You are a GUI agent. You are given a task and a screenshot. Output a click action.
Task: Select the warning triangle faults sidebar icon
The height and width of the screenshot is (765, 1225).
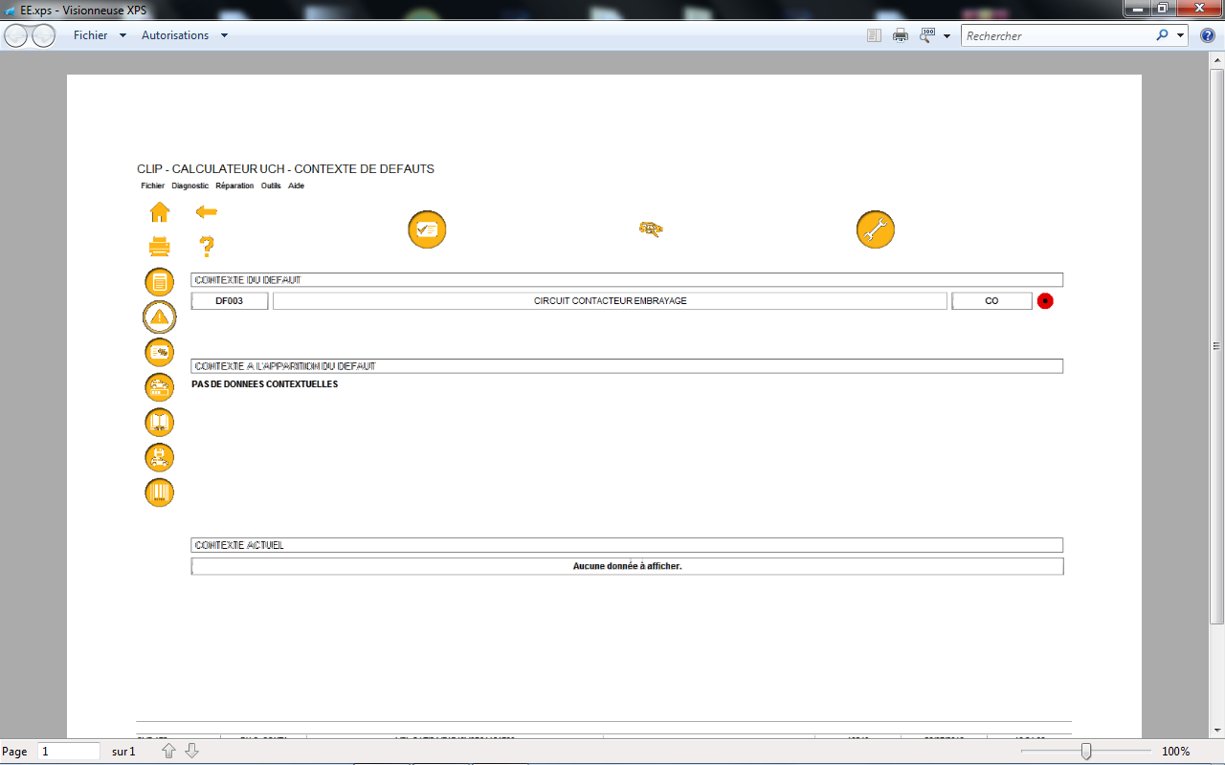click(x=160, y=317)
